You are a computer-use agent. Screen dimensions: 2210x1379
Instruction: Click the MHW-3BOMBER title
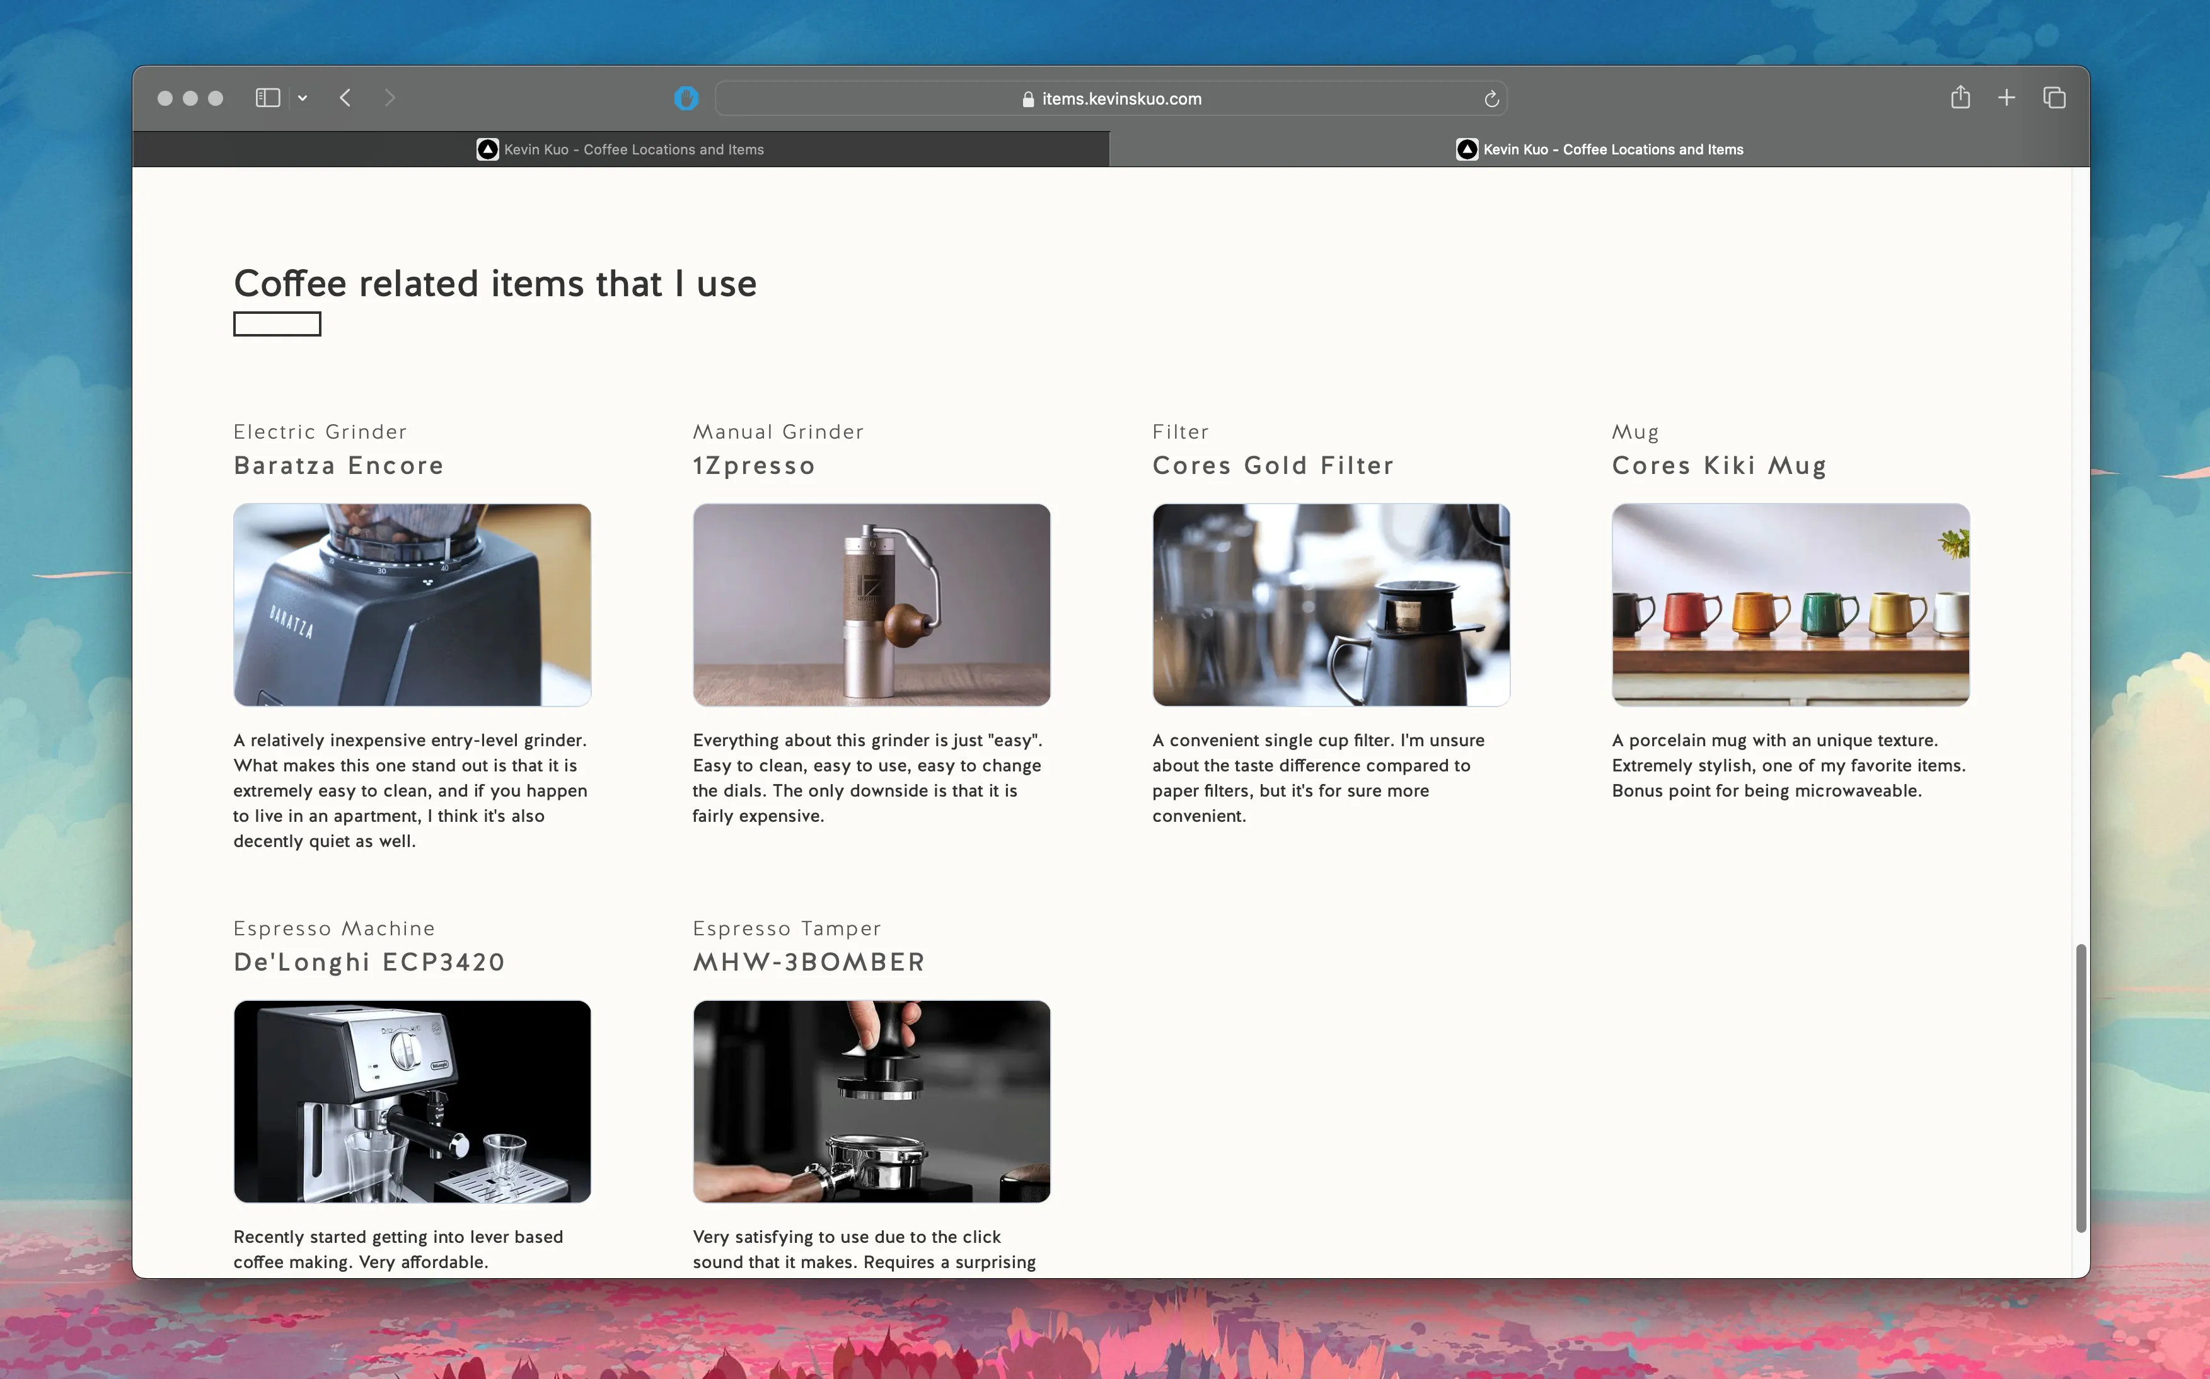tap(809, 962)
